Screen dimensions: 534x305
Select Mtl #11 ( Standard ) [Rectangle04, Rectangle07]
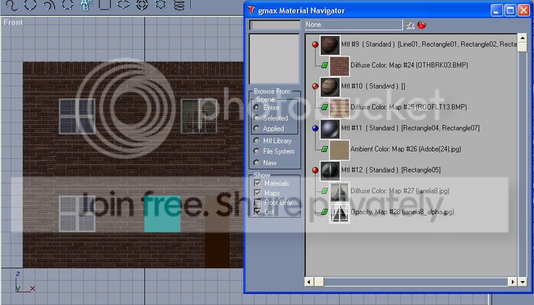tap(411, 128)
